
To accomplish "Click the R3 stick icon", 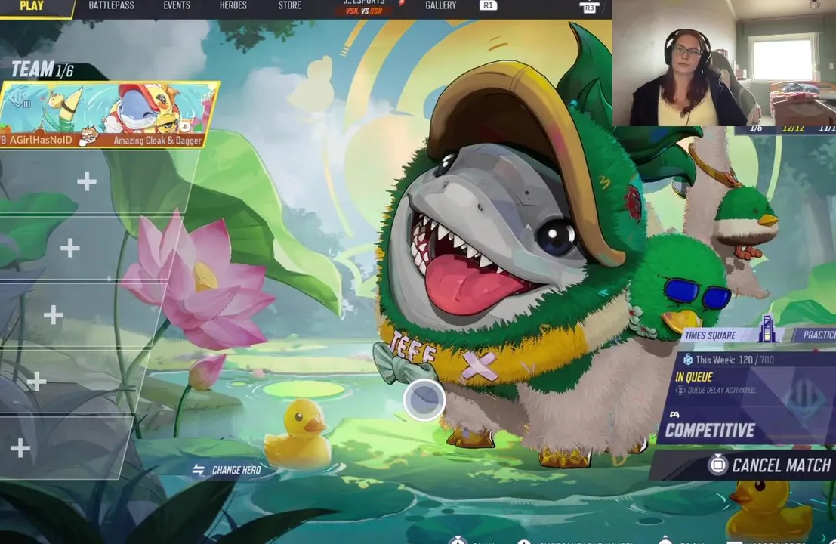I will [x=589, y=8].
